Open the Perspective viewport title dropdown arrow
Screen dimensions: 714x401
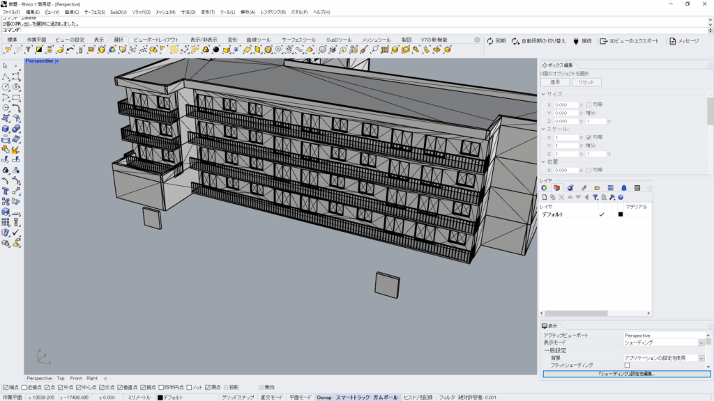[x=57, y=61]
